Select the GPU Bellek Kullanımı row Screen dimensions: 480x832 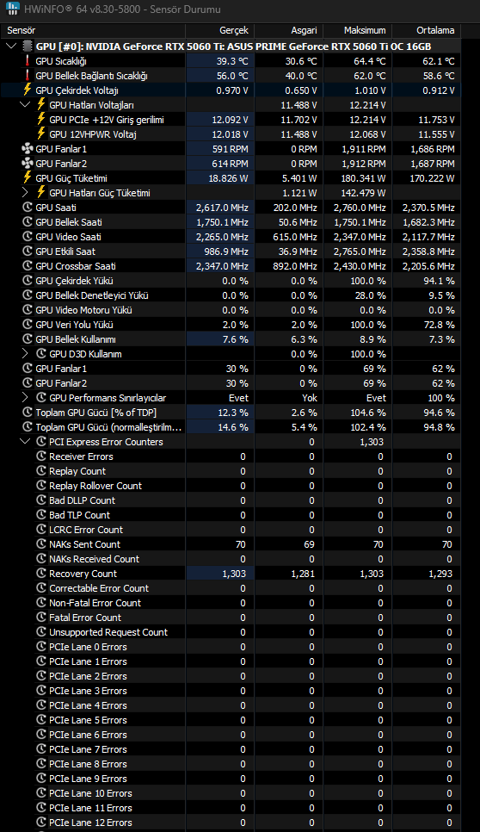click(x=231, y=339)
